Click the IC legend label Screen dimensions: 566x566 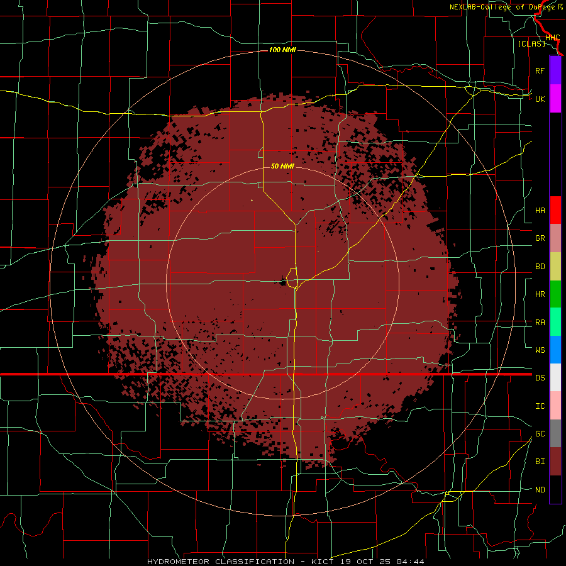tap(540, 406)
